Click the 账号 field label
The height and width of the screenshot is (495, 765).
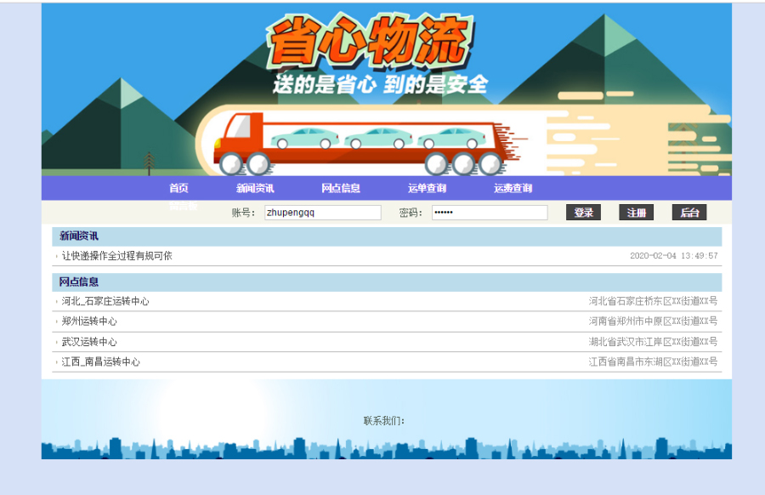pyautogui.click(x=243, y=213)
